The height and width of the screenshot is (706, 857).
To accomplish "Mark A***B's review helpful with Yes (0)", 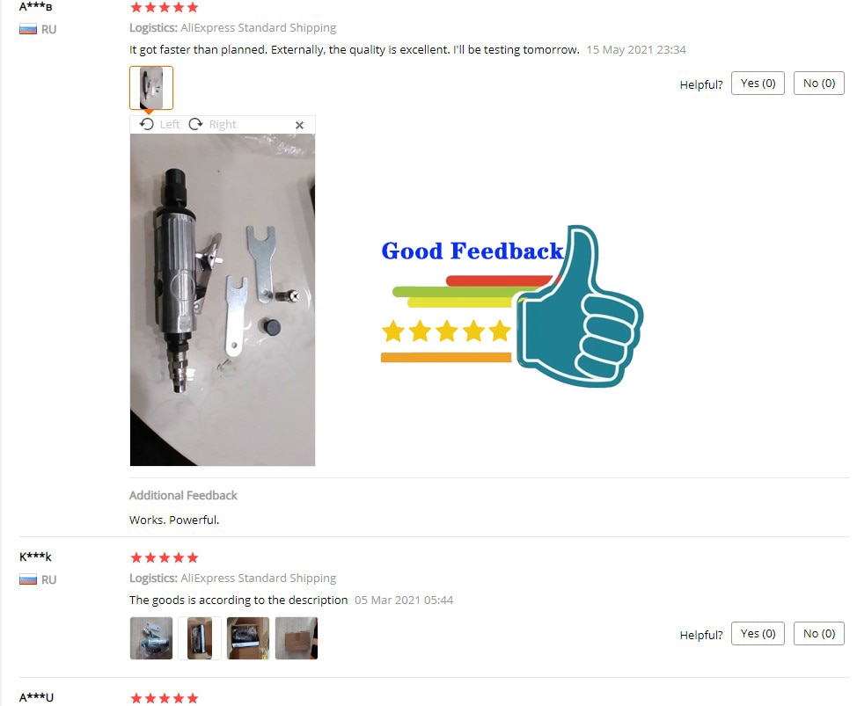I will [758, 83].
